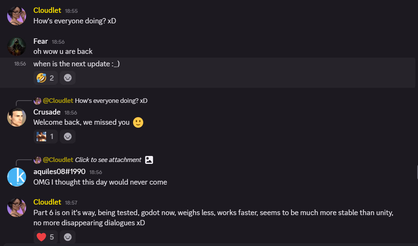Click the @Cloudlet mention above Crusade's message

pos(58,101)
